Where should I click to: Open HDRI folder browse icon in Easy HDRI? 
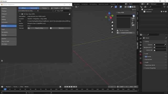134,16
